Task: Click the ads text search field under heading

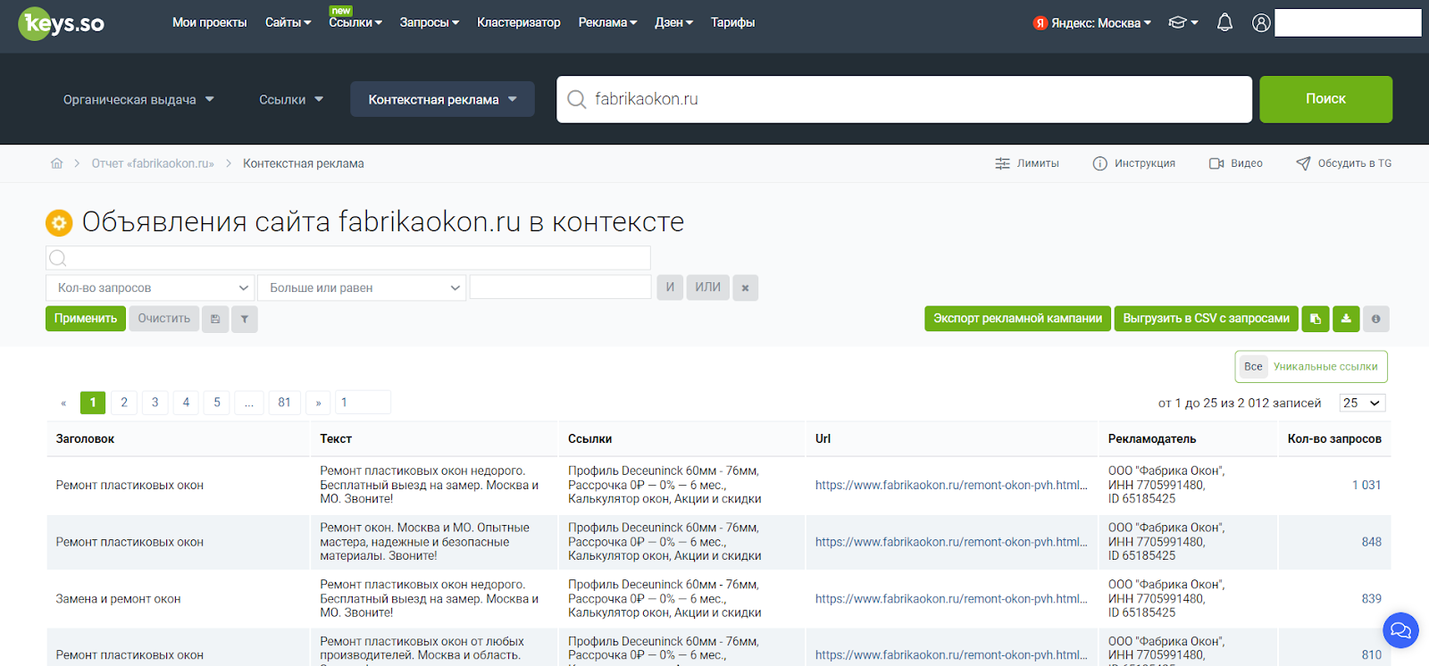Action: click(348, 258)
